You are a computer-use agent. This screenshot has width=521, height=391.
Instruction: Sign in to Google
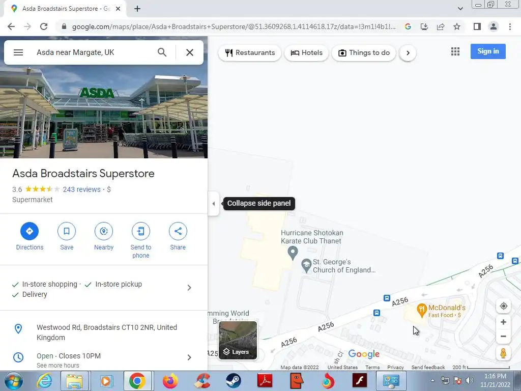[x=488, y=51]
